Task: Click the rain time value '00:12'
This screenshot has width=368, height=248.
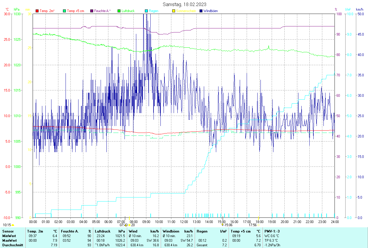Action: (x=202, y=240)
